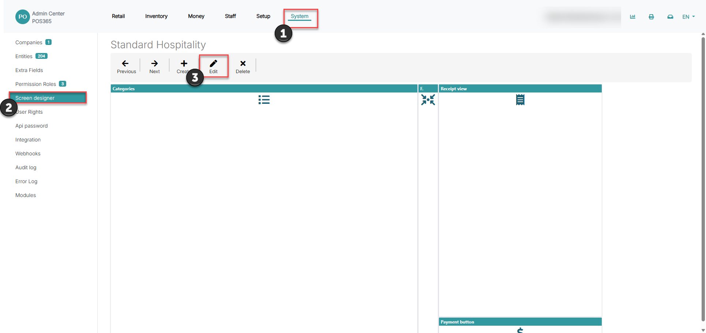Expand the EN language dropdown
Image resolution: width=706 pixels, height=333 pixels.
pyautogui.click(x=688, y=17)
